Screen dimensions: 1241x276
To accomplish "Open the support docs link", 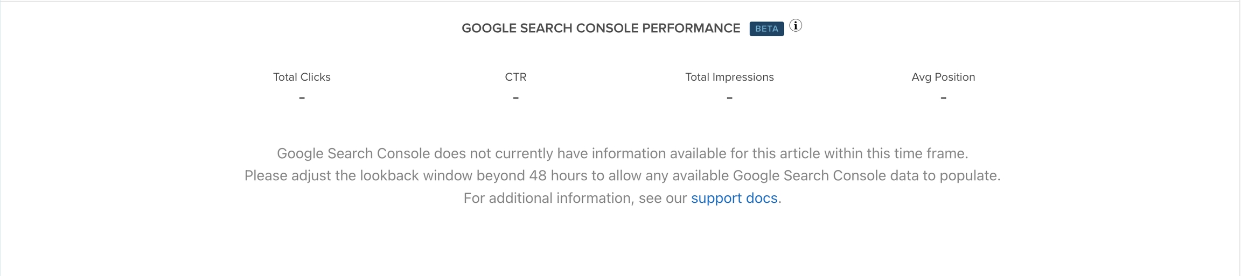I will 734,198.
